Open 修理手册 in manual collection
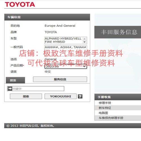Screen dimensions: 141x141 click(x=118, y=103)
